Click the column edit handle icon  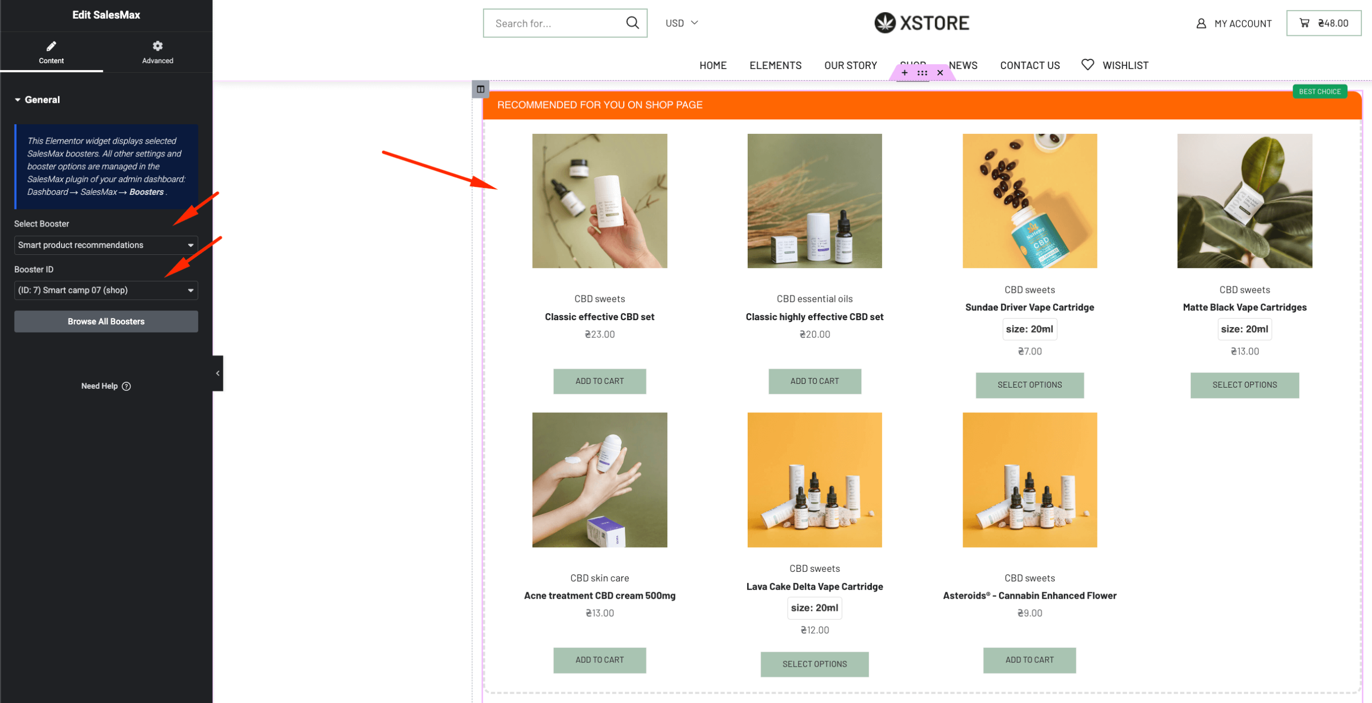click(x=480, y=89)
